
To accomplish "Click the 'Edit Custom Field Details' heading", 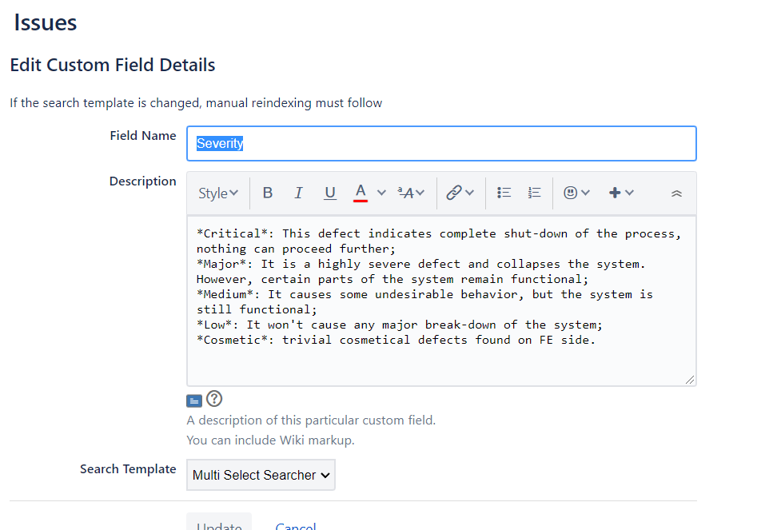I will 113,65.
